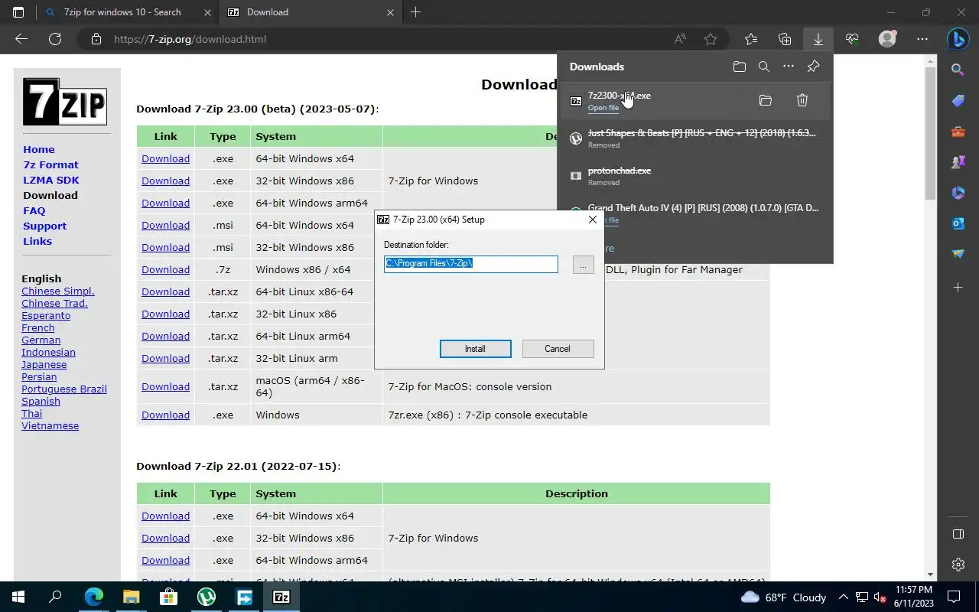Open the Bing chat sidebar icon
The width and height of the screenshot is (979, 612).
pos(958,38)
